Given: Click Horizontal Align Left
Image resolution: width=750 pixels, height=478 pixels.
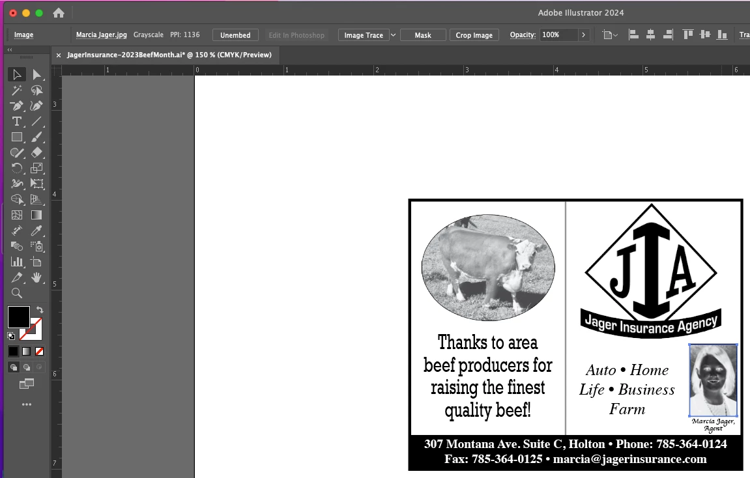Looking at the screenshot, I should click(x=633, y=35).
